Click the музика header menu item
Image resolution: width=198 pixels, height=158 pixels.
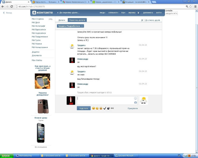point(132,13)
